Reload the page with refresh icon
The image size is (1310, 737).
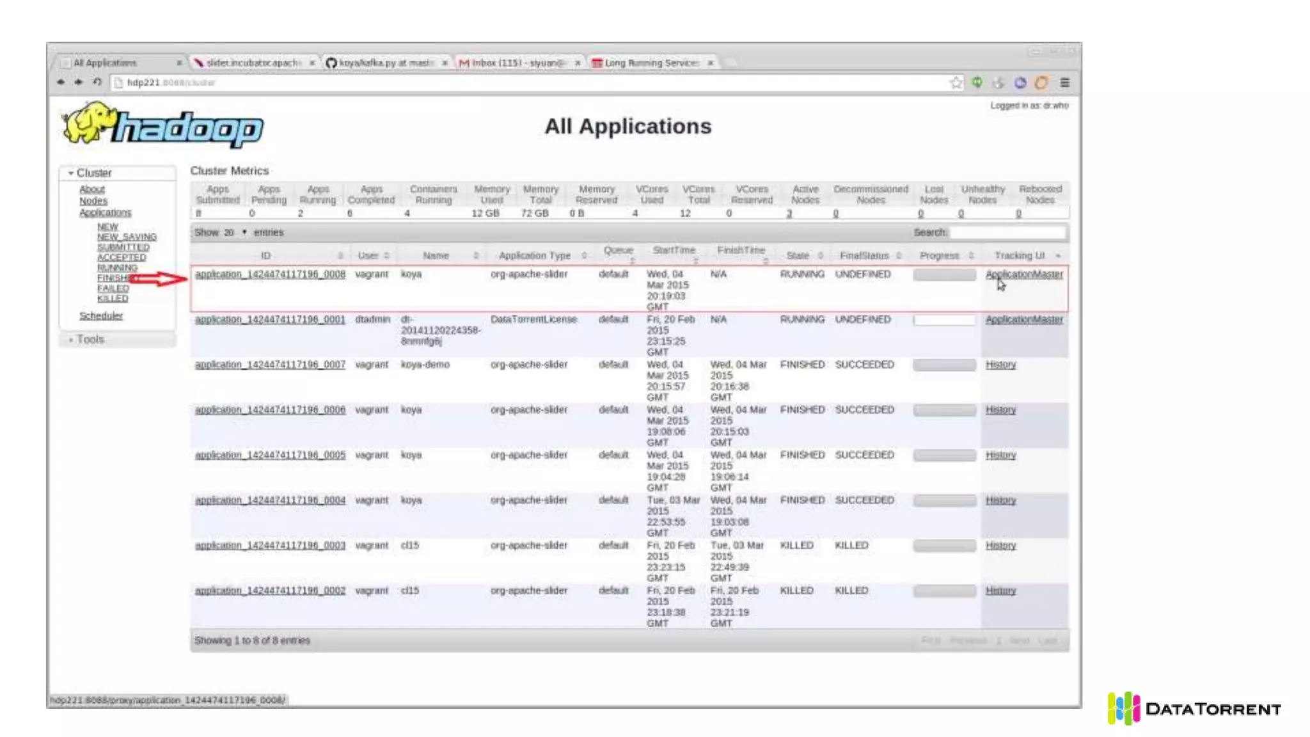(97, 82)
